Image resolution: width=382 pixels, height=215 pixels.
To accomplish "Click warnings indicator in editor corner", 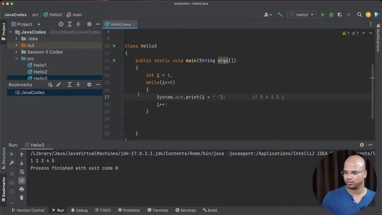I will coord(346,33).
